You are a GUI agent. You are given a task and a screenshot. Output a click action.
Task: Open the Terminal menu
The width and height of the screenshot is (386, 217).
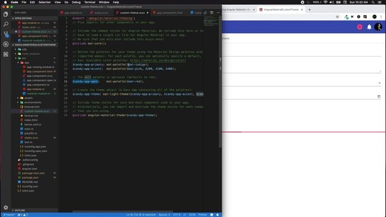(x=90, y=2)
